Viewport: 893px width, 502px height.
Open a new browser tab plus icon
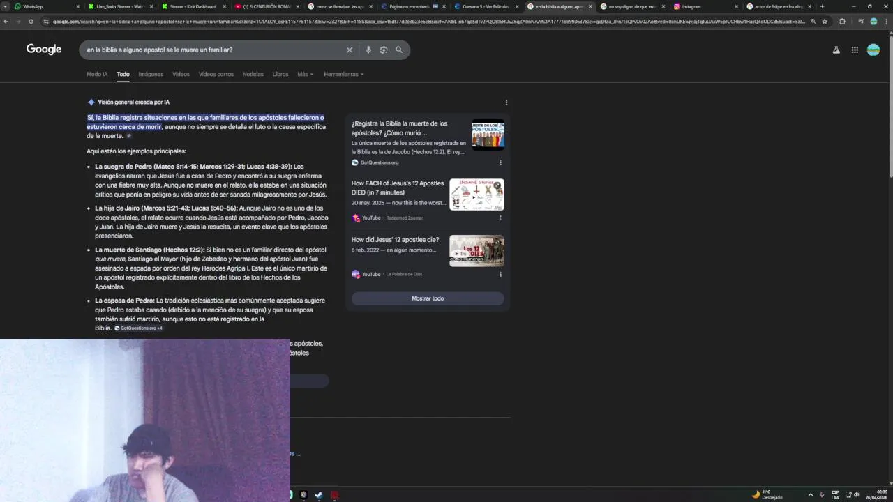tap(822, 6)
